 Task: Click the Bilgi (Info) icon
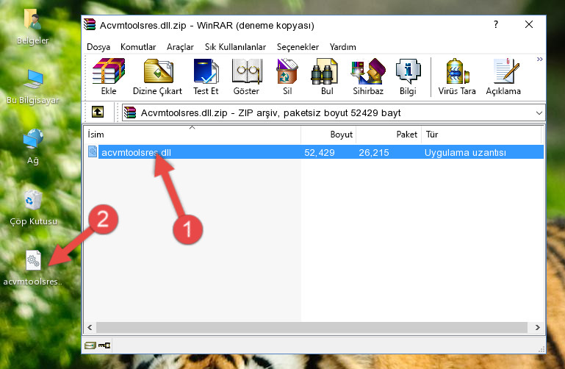(x=408, y=76)
